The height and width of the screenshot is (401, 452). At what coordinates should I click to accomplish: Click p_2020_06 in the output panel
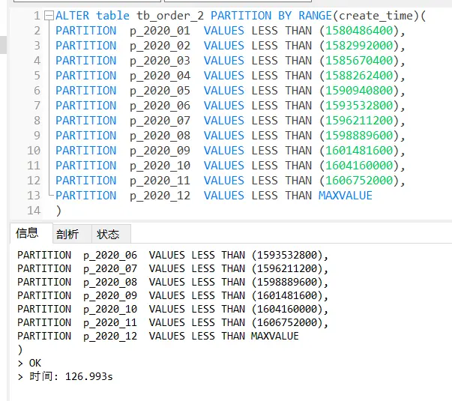click(x=110, y=256)
